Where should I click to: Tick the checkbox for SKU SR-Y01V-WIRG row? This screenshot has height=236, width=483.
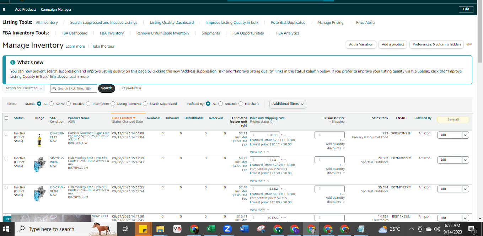pyautogui.click(x=6, y=159)
